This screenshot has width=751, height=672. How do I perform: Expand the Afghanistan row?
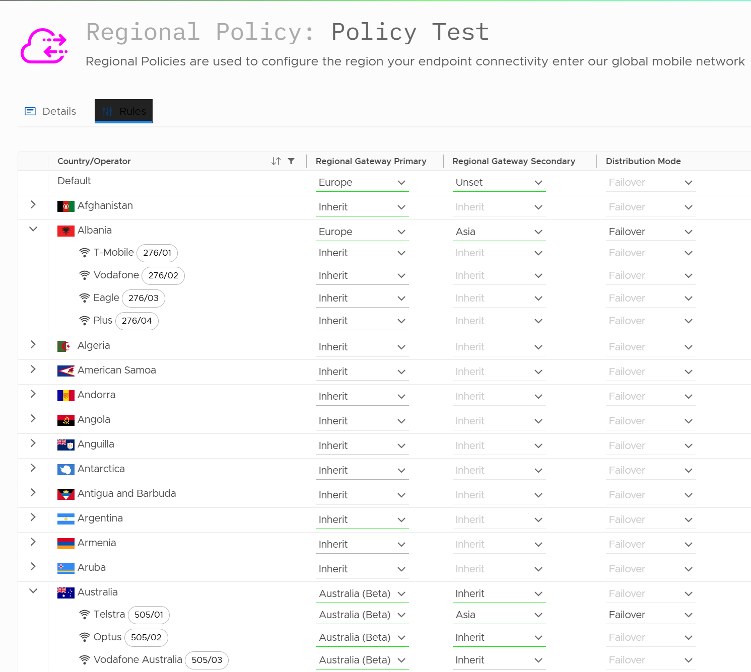(33, 204)
